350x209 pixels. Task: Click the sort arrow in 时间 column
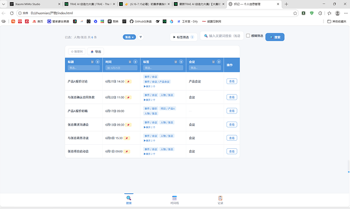tap(135, 62)
